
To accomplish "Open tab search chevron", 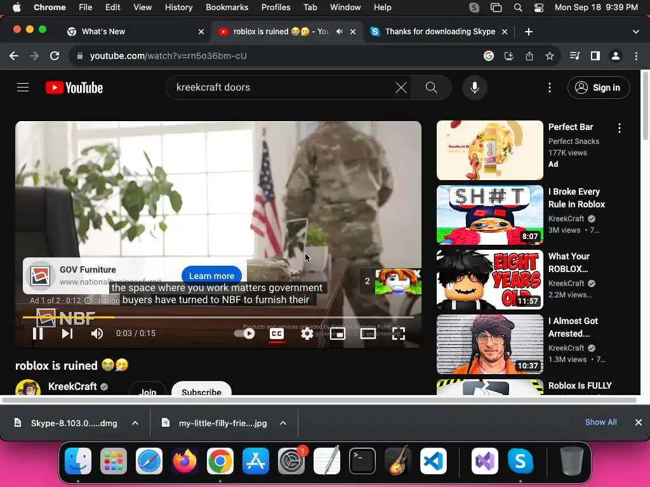I will [x=636, y=32].
